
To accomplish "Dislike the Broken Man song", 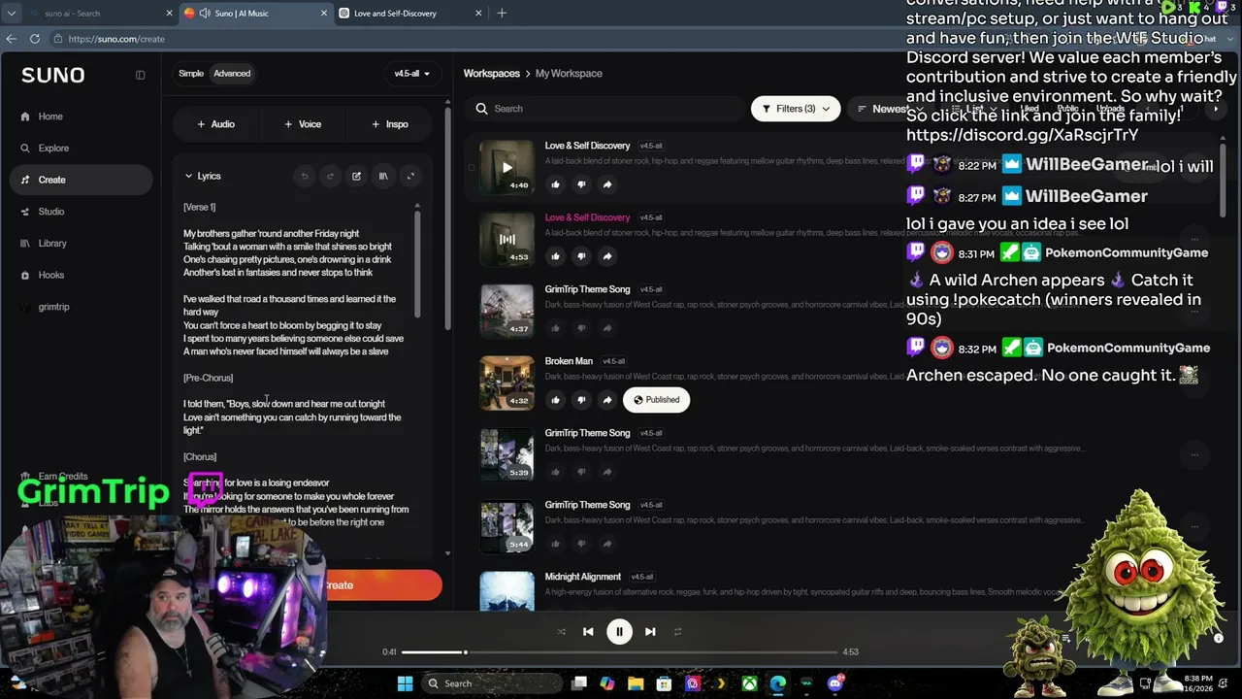I will (581, 400).
